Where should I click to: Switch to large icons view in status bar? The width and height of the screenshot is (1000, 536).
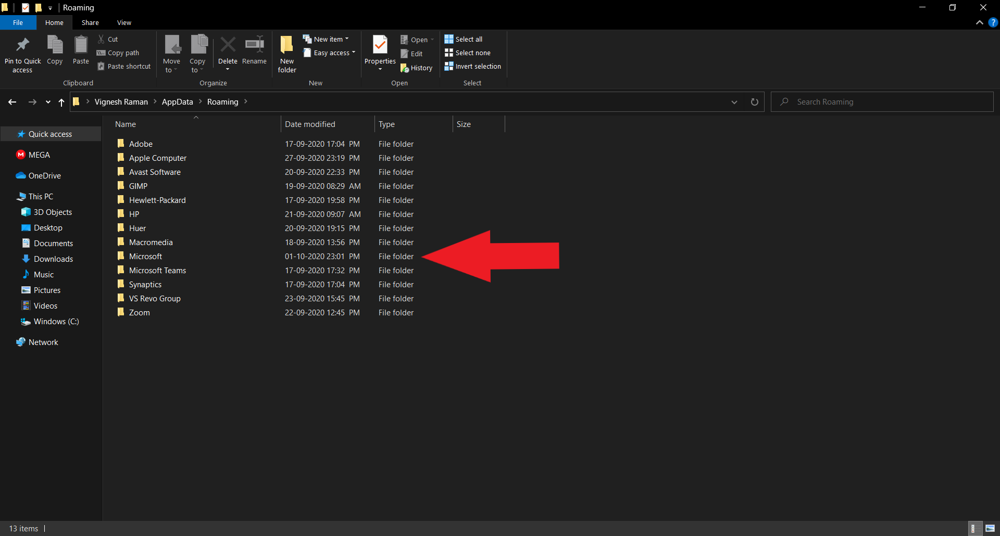click(990, 528)
